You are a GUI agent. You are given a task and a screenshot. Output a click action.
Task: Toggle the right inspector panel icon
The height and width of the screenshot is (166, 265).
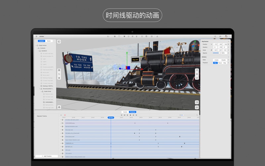tap(197, 102)
